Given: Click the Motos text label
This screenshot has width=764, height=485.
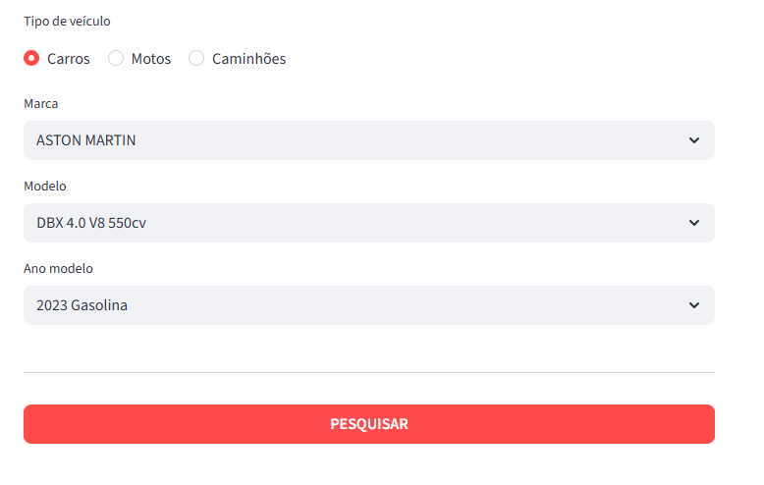Looking at the screenshot, I should point(151,59).
